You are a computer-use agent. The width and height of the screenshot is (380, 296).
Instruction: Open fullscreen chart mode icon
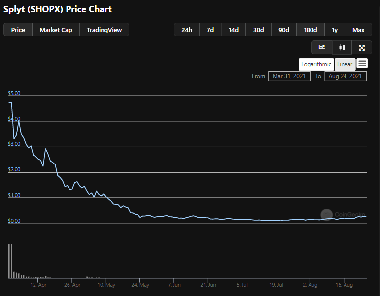(x=362, y=47)
